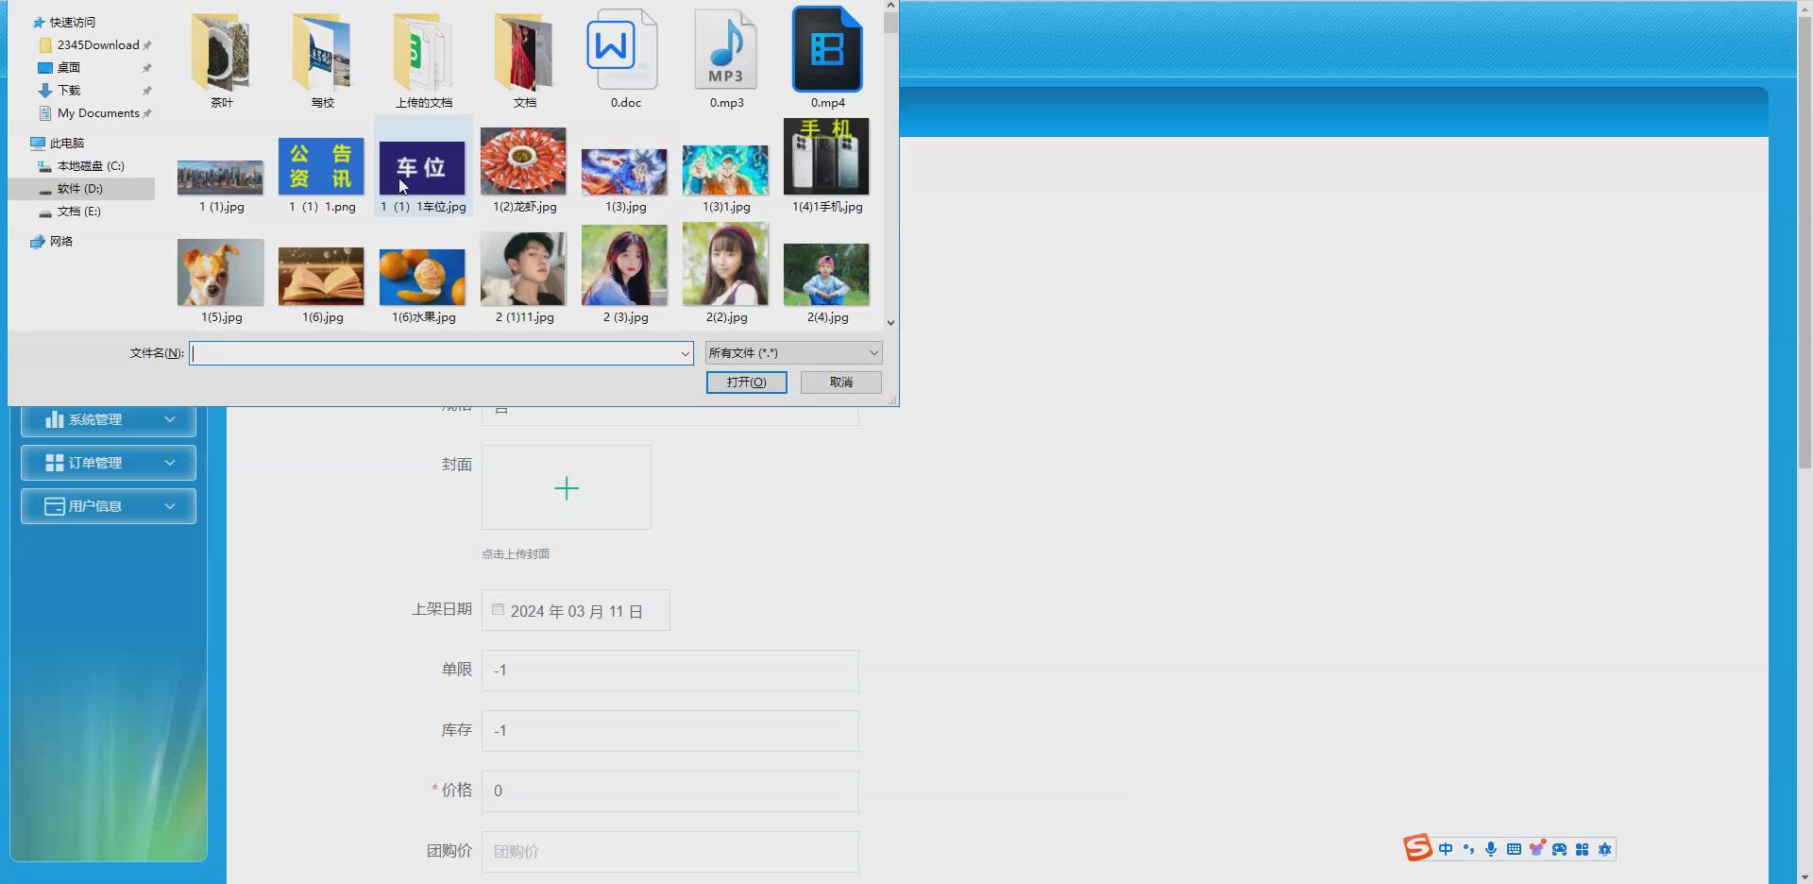The height and width of the screenshot is (884, 1813).
Task: Unpin 下载 from Quick access
Action: pos(147,90)
